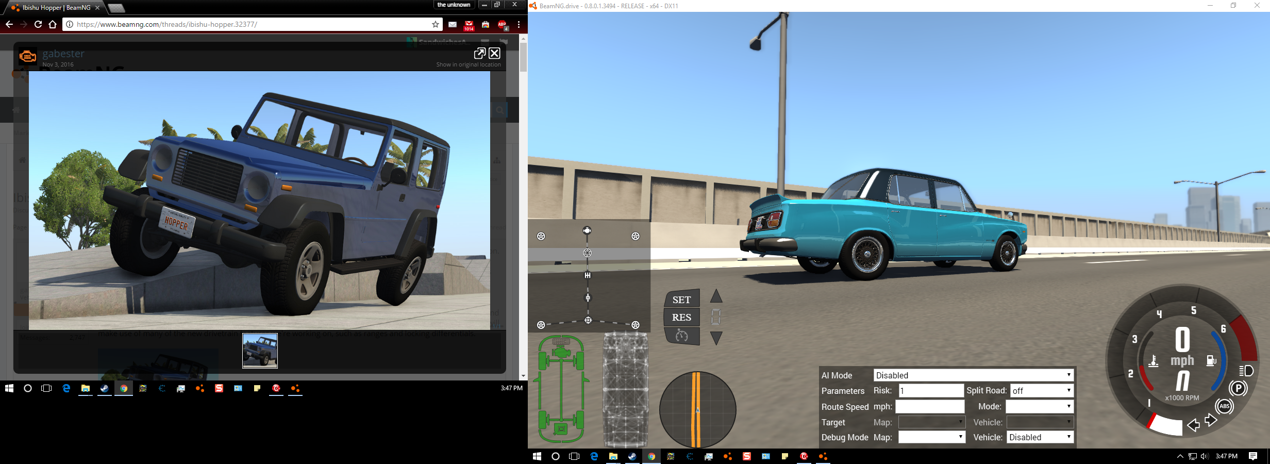This screenshot has height=464, width=1270.
Task: Select the rear-left wheel powertrain node
Action: coord(541,325)
